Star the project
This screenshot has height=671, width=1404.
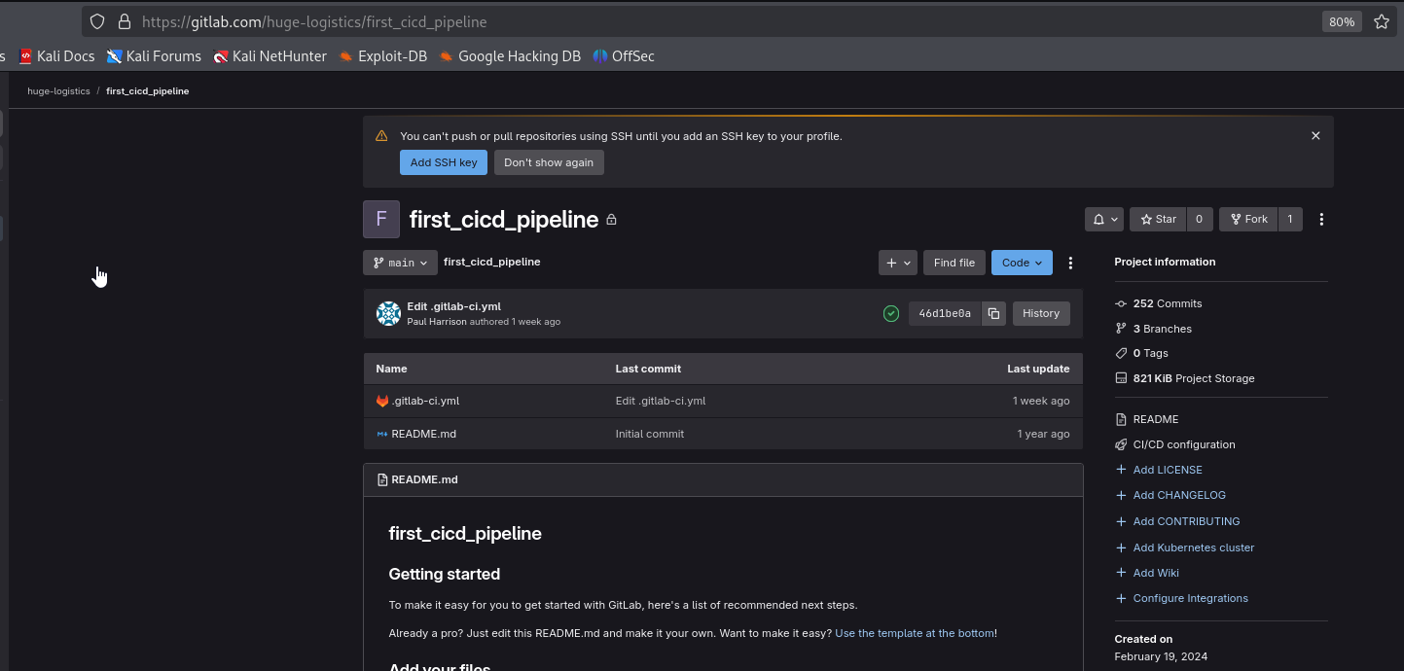(x=1158, y=220)
